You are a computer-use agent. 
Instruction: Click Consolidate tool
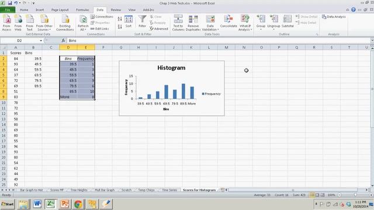click(x=228, y=22)
